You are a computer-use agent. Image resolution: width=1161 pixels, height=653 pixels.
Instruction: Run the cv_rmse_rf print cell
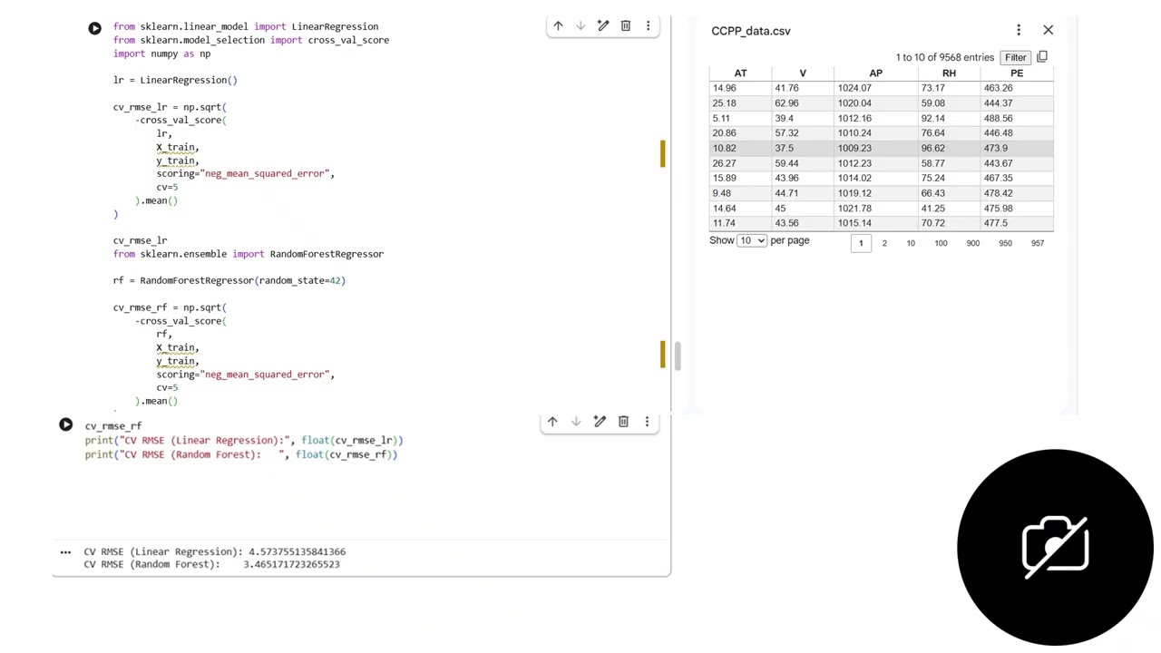coord(65,425)
